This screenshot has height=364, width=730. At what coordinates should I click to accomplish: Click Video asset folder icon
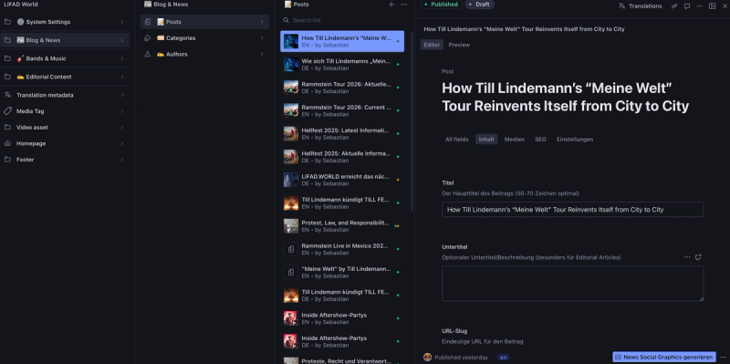[x=7, y=127]
